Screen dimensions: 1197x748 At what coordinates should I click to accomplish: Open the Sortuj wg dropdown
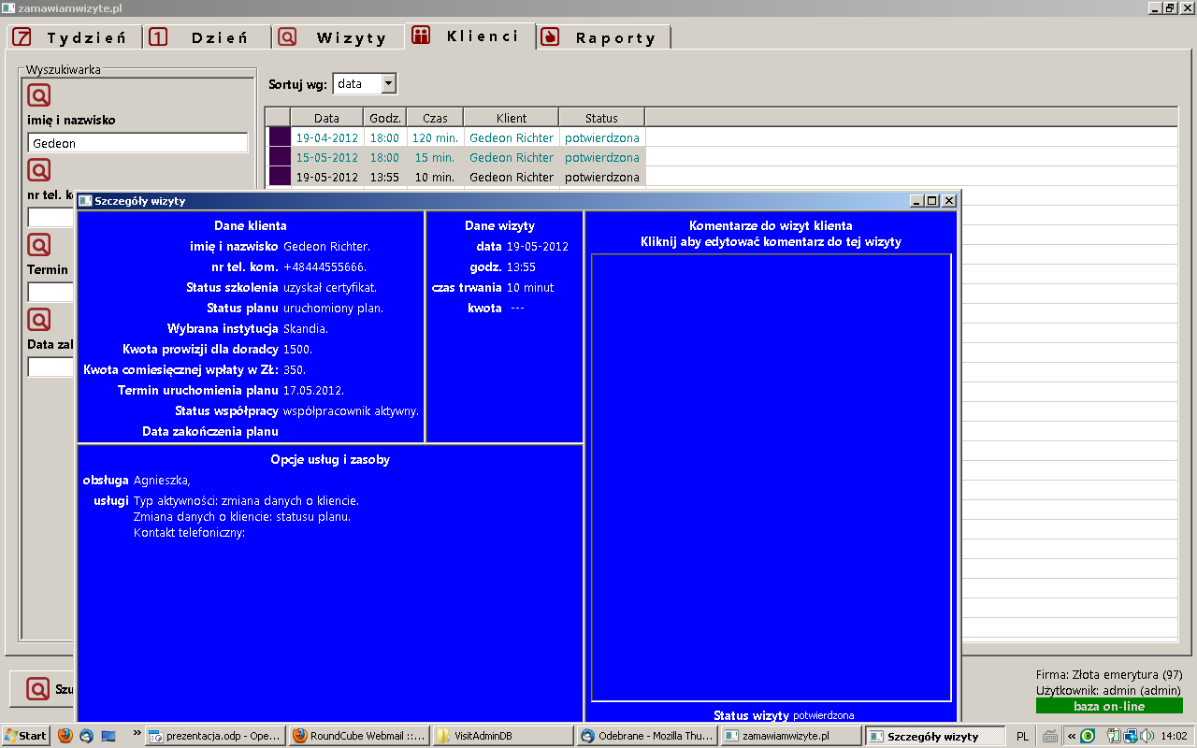click(365, 83)
